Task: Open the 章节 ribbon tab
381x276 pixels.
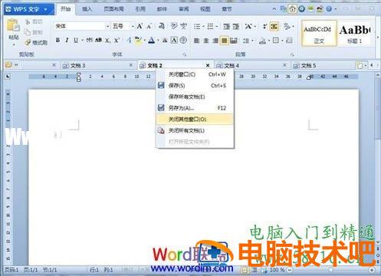Action: pyautogui.click(x=227, y=9)
